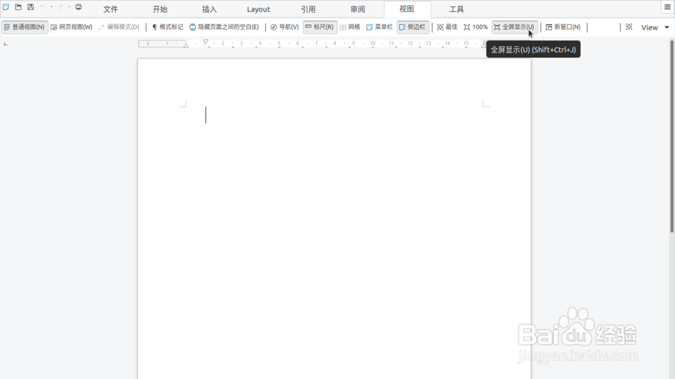Click 编辑模式(D) button

[x=119, y=27]
